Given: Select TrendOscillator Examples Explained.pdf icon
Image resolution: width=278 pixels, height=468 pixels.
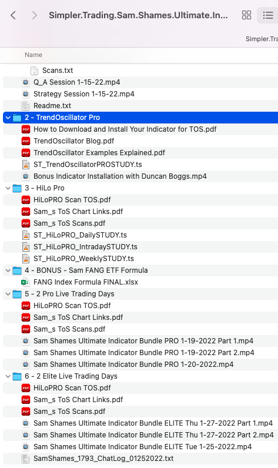Looking at the screenshot, I should 26,153.
